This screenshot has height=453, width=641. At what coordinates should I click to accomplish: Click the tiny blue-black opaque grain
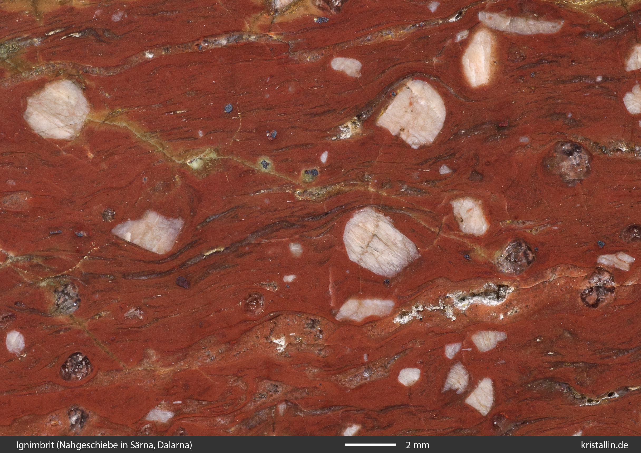pos(229,108)
